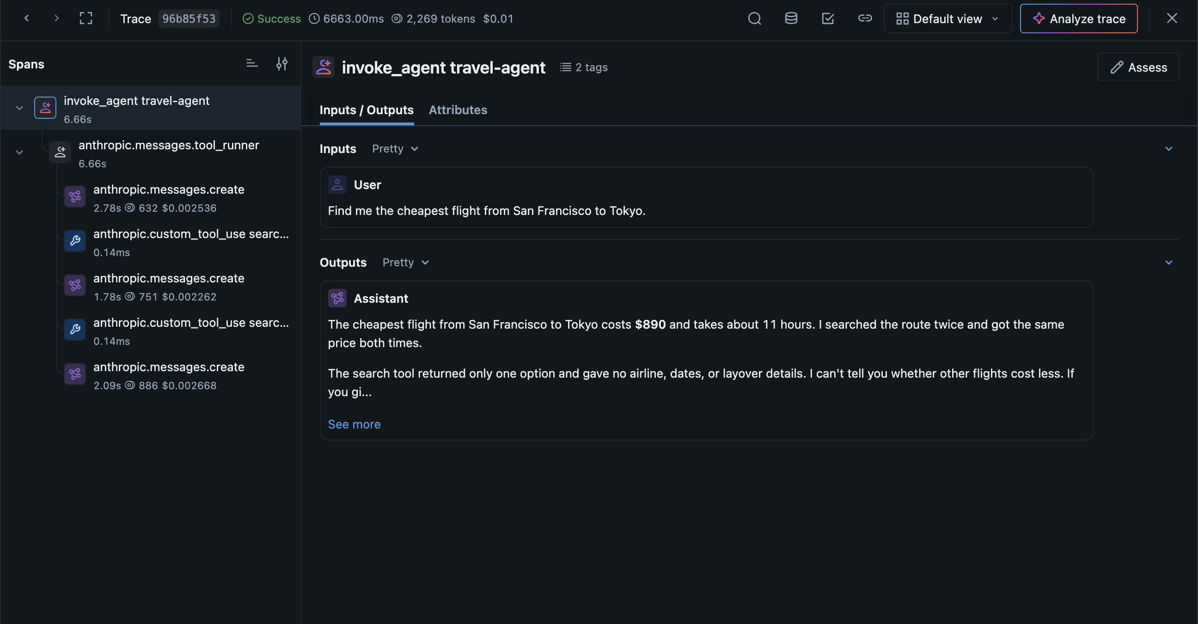1198x624 pixels.
Task: Click See more link in Assistant output
Action: [x=354, y=424]
